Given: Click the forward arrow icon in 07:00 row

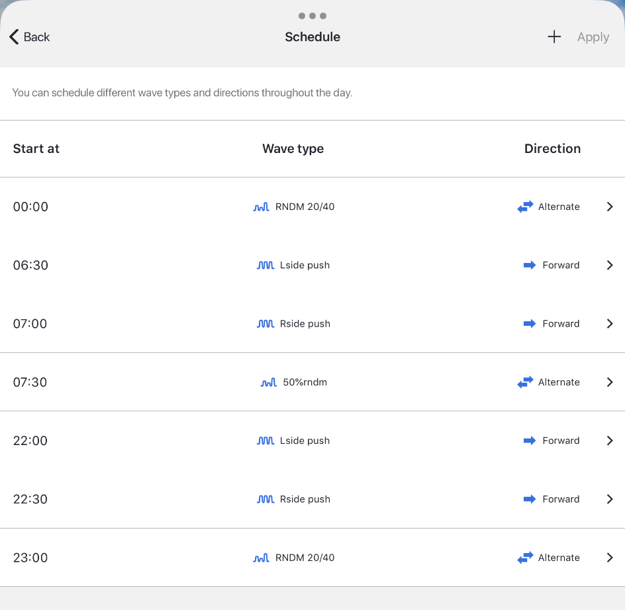Looking at the screenshot, I should click(530, 324).
